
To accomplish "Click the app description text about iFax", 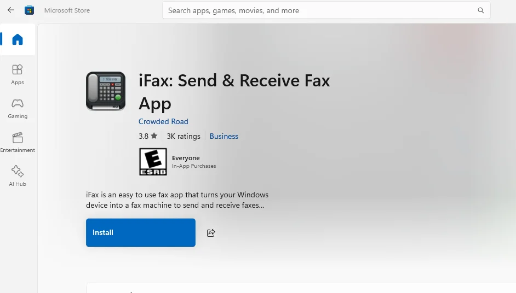I will (177, 200).
